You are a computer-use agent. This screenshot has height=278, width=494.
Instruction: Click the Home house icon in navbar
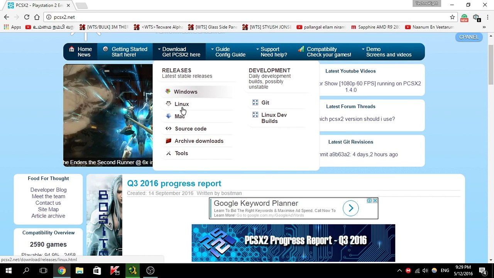(x=71, y=49)
